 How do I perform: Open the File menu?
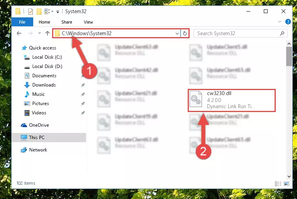[x=22, y=22]
